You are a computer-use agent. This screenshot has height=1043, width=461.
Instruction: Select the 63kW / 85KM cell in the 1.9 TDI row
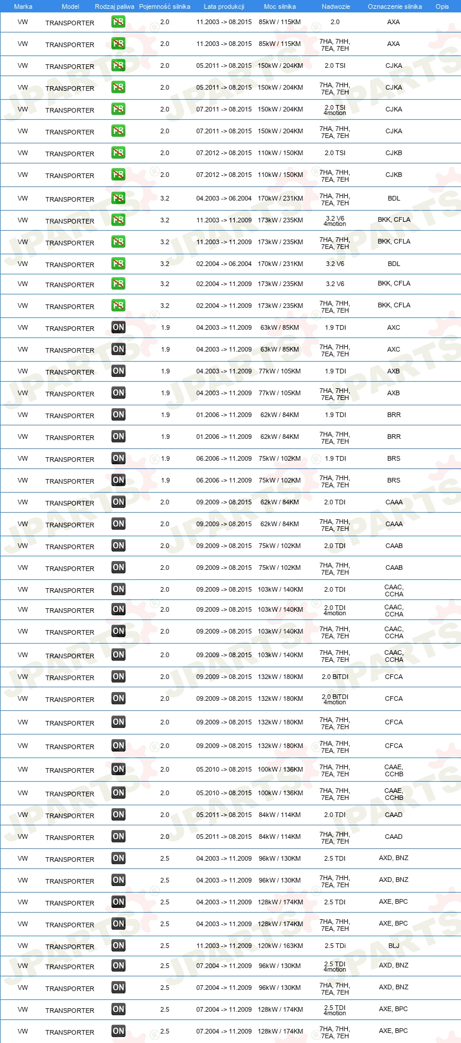[x=280, y=327]
